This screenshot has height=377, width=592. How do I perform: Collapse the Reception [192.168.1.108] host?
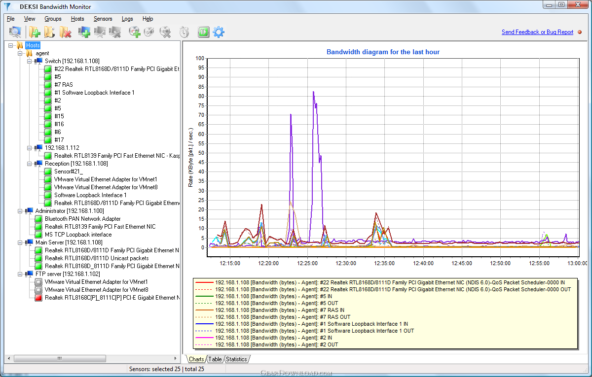pyautogui.click(x=30, y=164)
